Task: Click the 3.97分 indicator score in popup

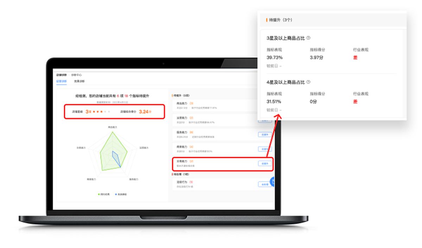Action: pos(316,57)
